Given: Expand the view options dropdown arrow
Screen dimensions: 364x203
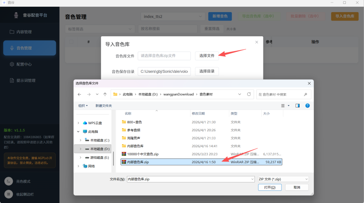Looking at the screenshot, I should coord(289,106).
